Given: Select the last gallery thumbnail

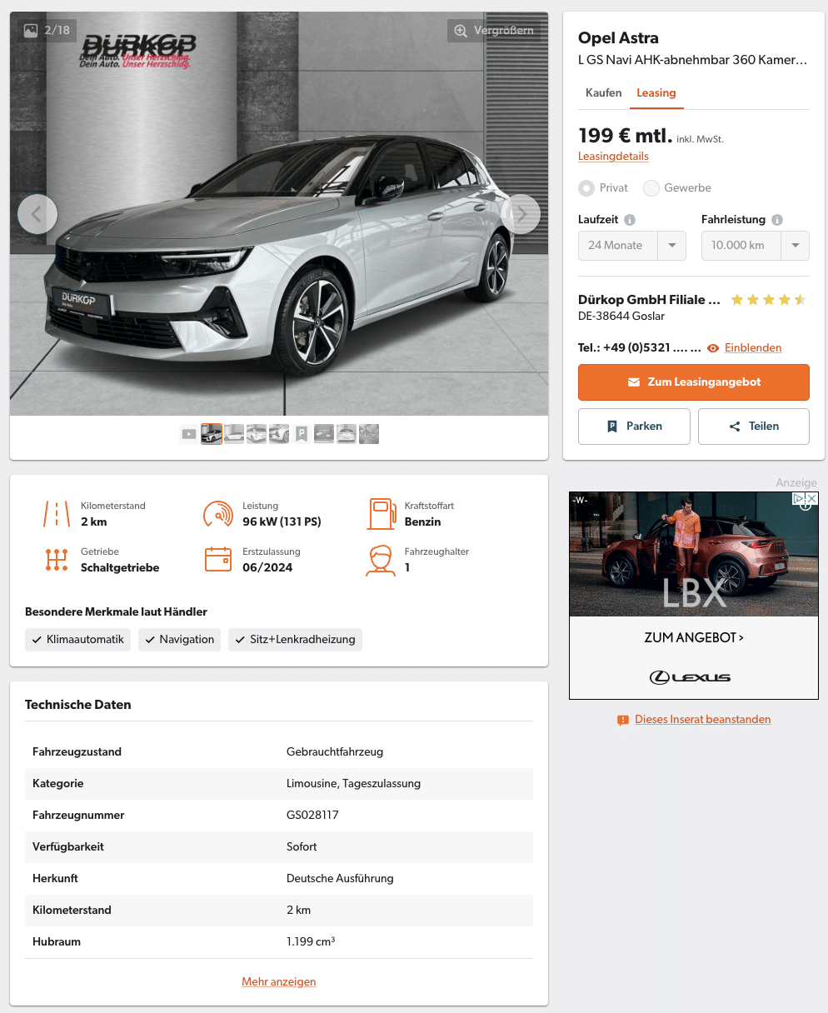Looking at the screenshot, I should (x=369, y=434).
